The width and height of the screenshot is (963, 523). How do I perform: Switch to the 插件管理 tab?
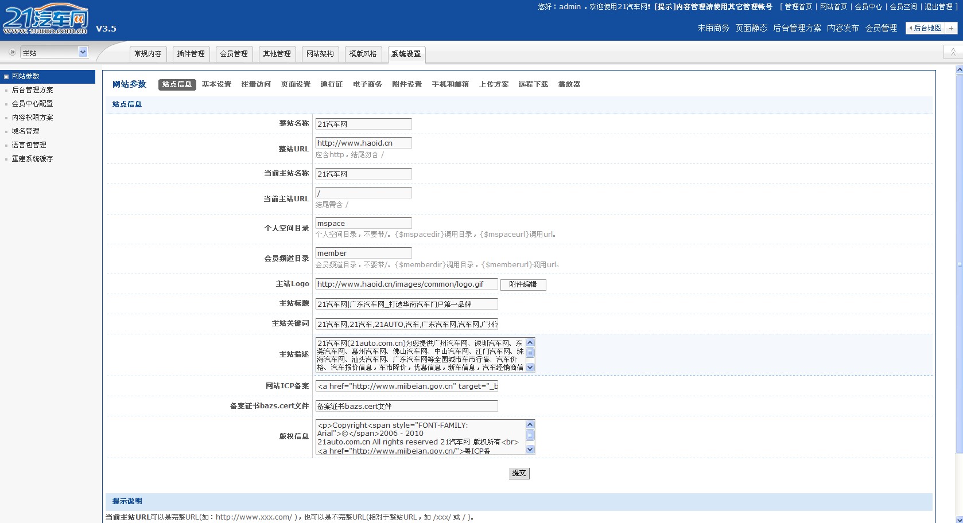click(191, 54)
